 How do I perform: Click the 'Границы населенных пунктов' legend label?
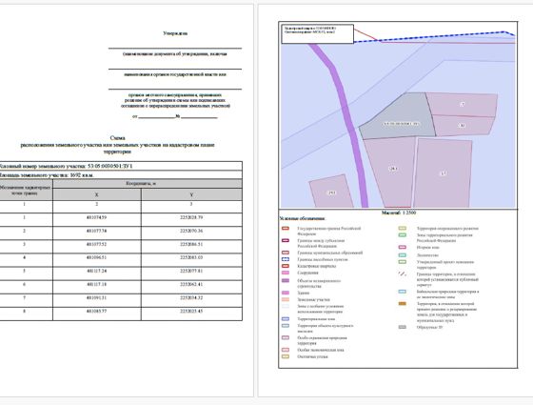pyautogui.click(x=323, y=259)
